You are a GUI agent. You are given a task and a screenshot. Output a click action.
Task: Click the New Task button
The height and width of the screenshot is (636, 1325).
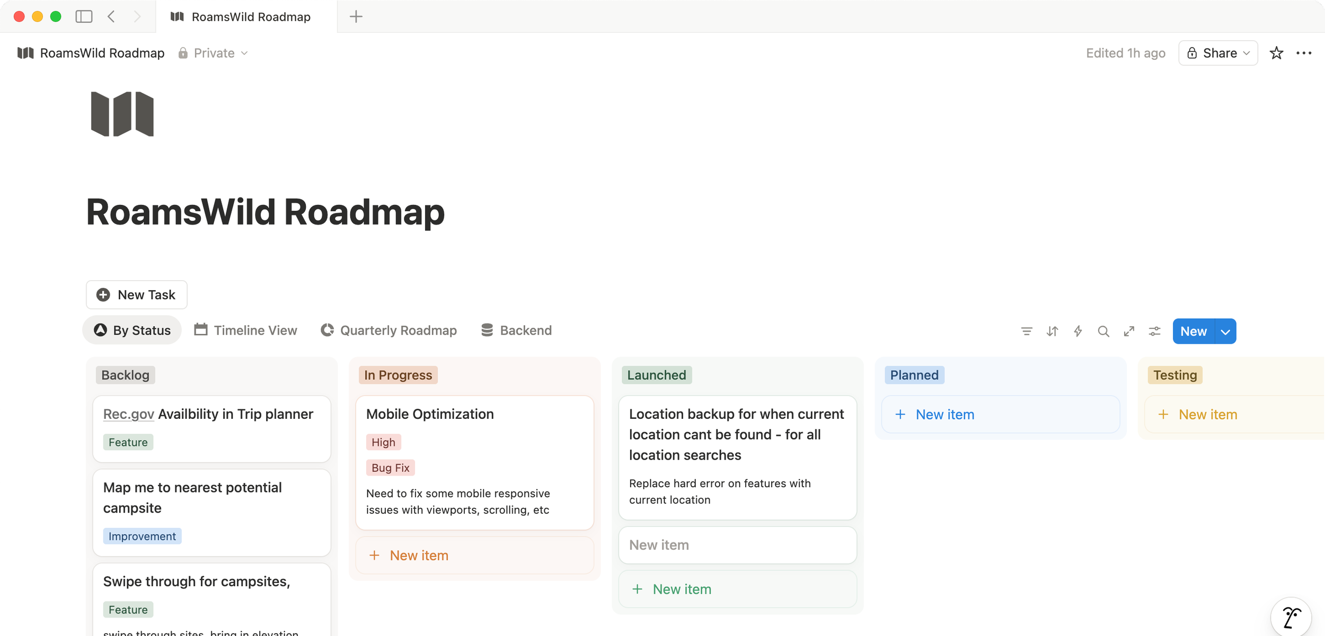coord(137,294)
